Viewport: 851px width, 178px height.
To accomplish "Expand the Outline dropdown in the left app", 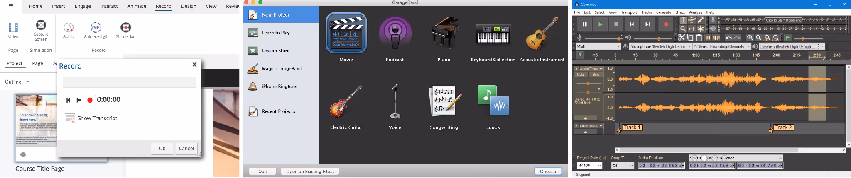I will click(17, 82).
